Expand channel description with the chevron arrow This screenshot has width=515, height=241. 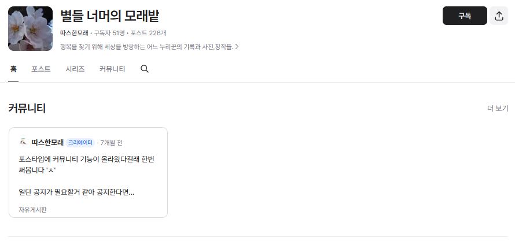(x=237, y=47)
